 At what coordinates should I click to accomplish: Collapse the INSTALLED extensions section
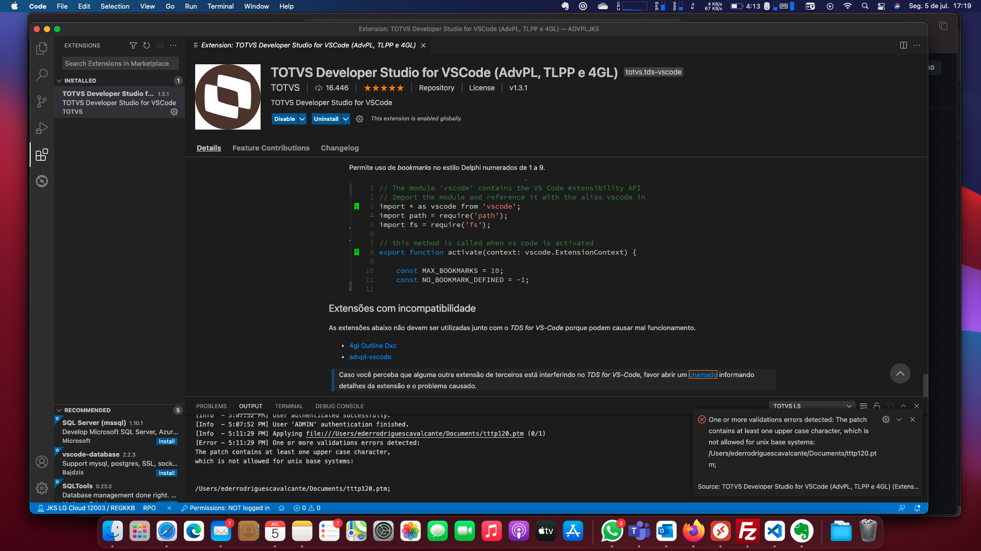click(x=59, y=81)
